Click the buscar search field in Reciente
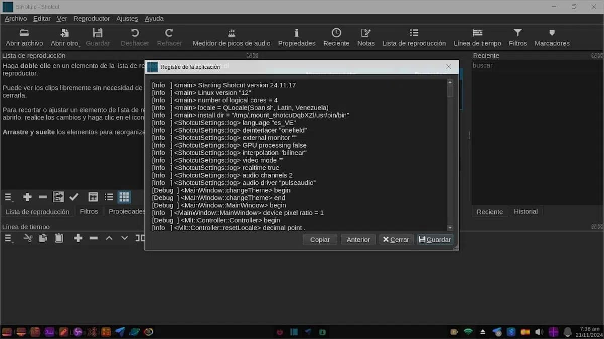 (x=536, y=65)
